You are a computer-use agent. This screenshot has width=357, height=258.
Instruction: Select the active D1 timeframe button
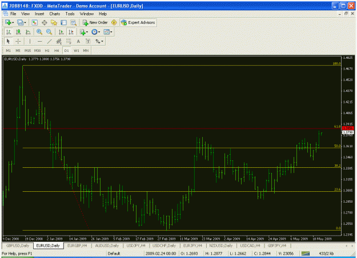point(66,50)
